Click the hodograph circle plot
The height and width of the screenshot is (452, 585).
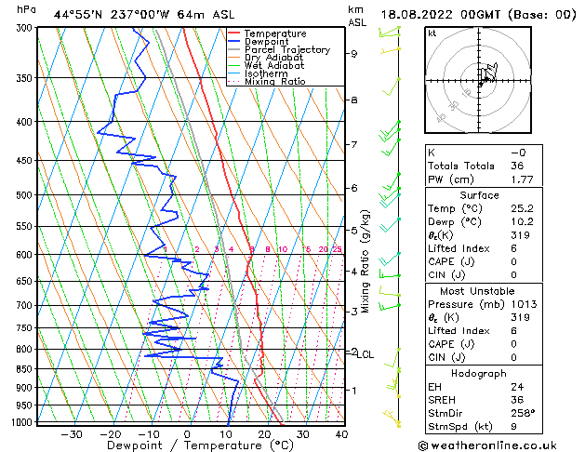click(x=480, y=83)
